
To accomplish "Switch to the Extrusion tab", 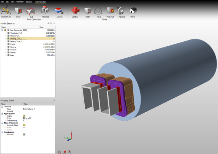I will 29,2.
